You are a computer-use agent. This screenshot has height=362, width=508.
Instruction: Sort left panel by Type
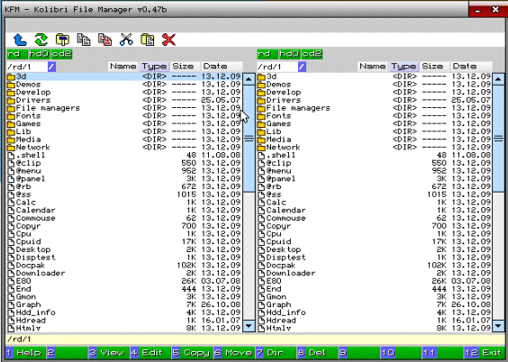[154, 67]
